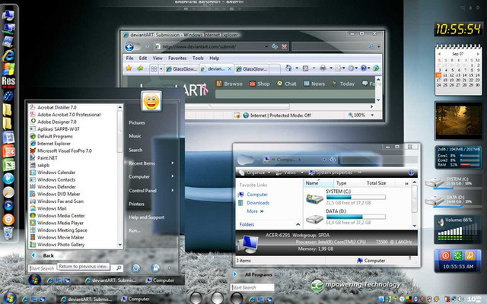Click the Start menu lock button

tap(155, 268)
